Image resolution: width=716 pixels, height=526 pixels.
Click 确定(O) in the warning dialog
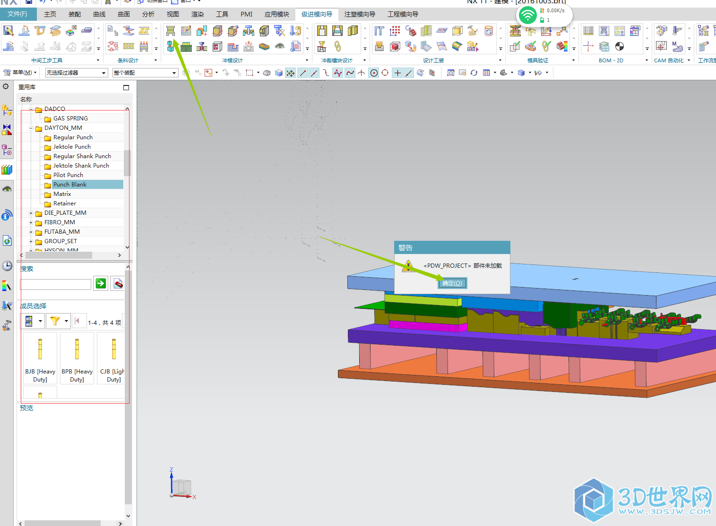click(x=452, y=283)
